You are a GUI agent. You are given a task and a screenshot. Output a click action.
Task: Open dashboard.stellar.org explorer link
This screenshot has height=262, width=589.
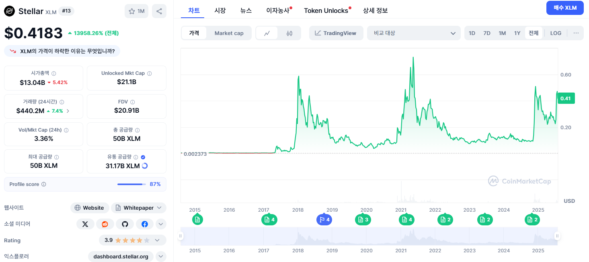(121, 256)
